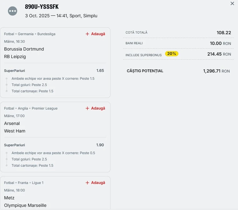The height and width of the screenshot is (210, 238).
Task: Add the Borussia Dortmund match via Adaugă
Action: tap(95, 34)
